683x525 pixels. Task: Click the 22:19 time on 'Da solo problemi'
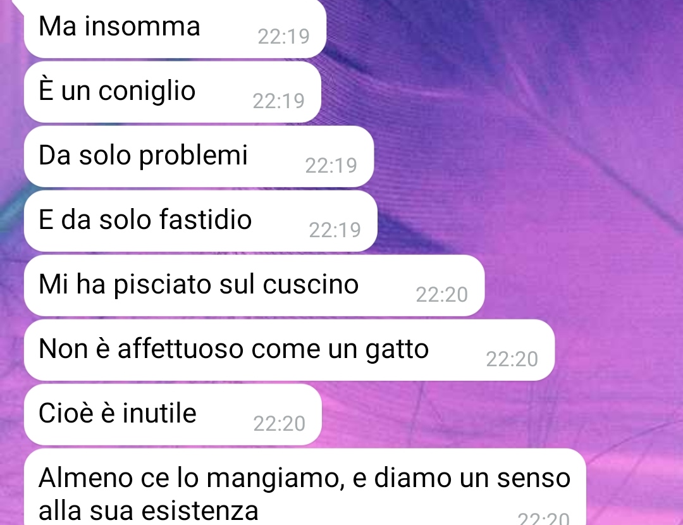point(331,166)
